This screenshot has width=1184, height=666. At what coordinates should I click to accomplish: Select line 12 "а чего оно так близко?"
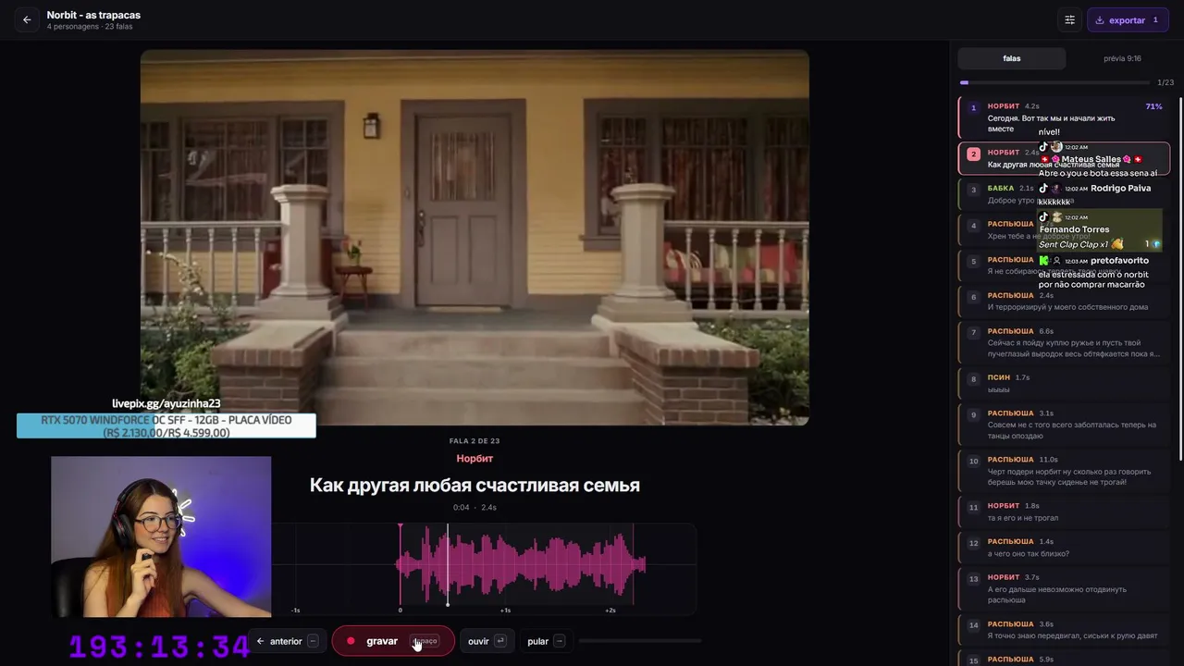[x=1064, y=548]
